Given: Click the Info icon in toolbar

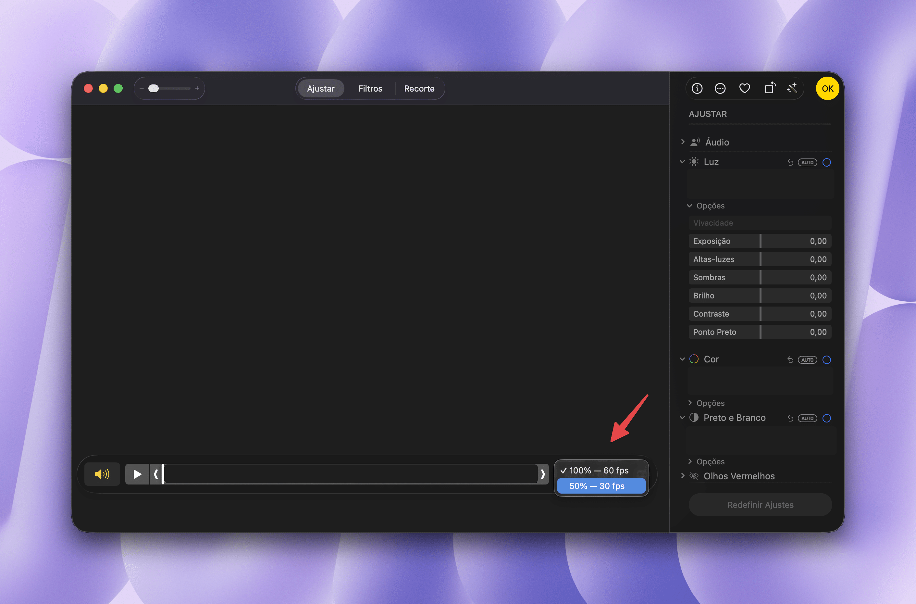Looking at the screenshot, I should coord(697,89).
